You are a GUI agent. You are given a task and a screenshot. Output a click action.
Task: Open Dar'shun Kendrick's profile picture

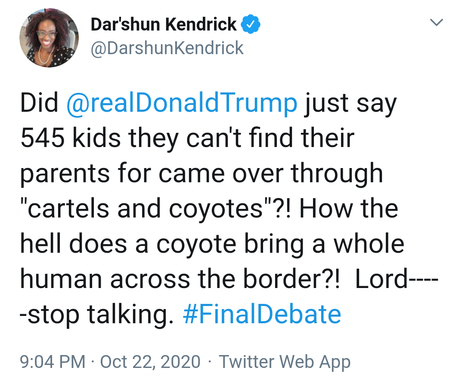(x=49, y=37)
